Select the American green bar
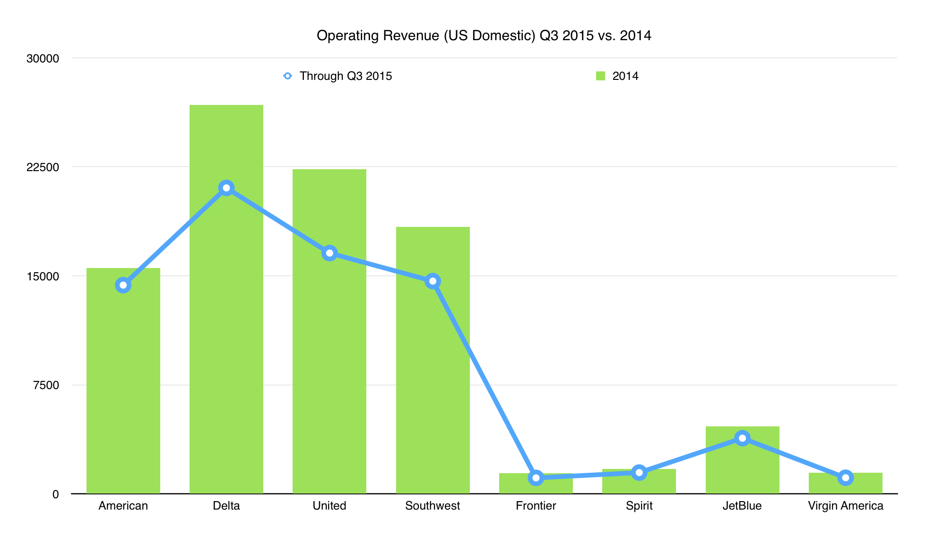The height and width of the screenshot is (537, 952). click(123, 381)
